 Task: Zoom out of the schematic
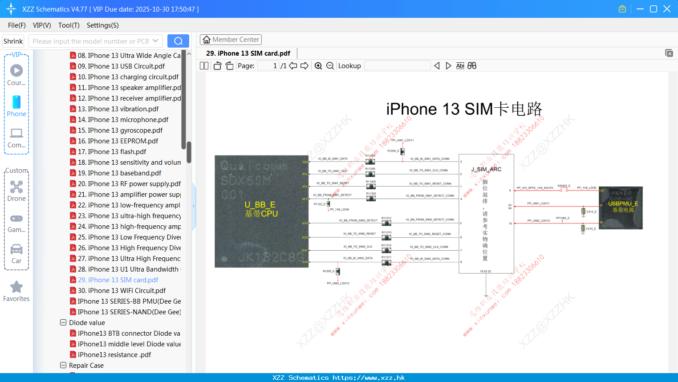click(x=330, y=66)
